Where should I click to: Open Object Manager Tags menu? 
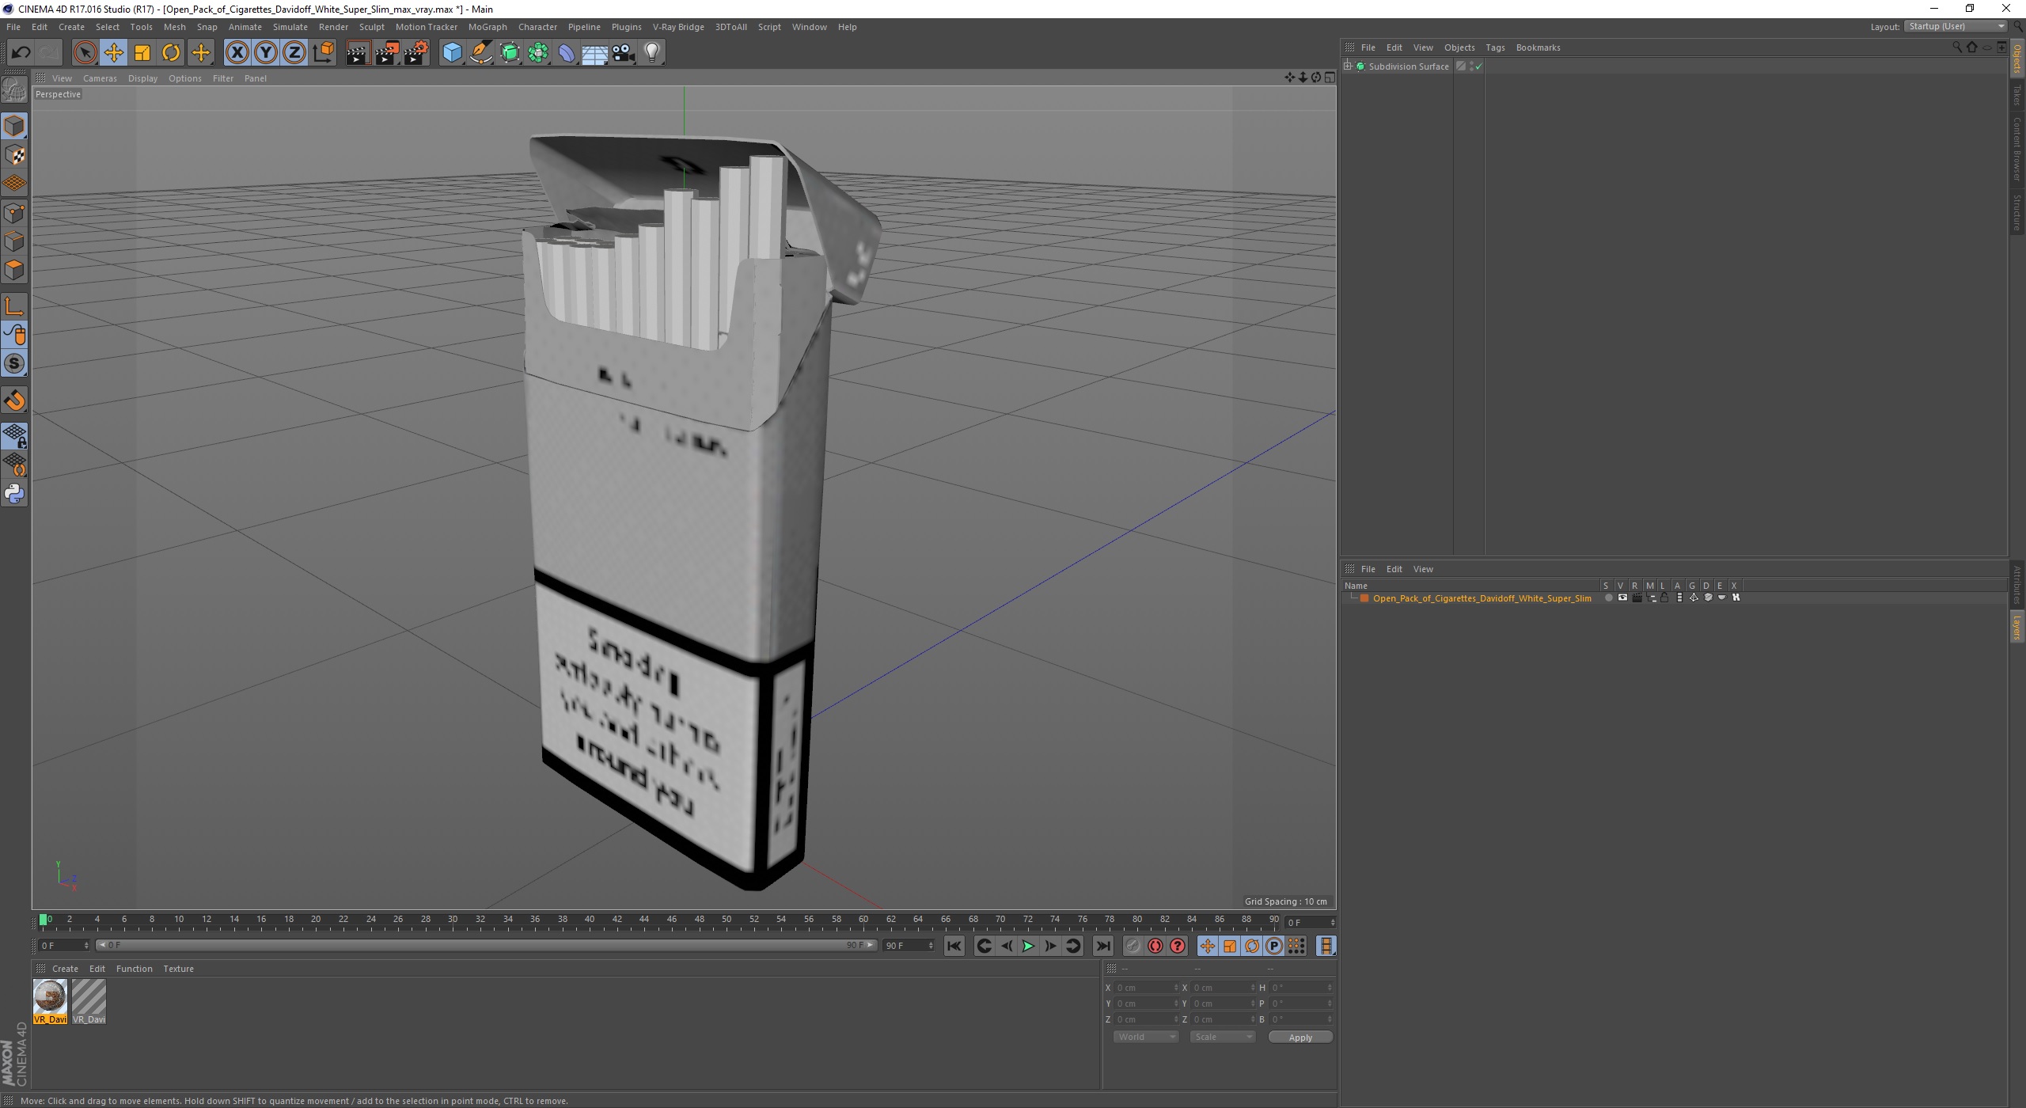[x=1495, y=47]
